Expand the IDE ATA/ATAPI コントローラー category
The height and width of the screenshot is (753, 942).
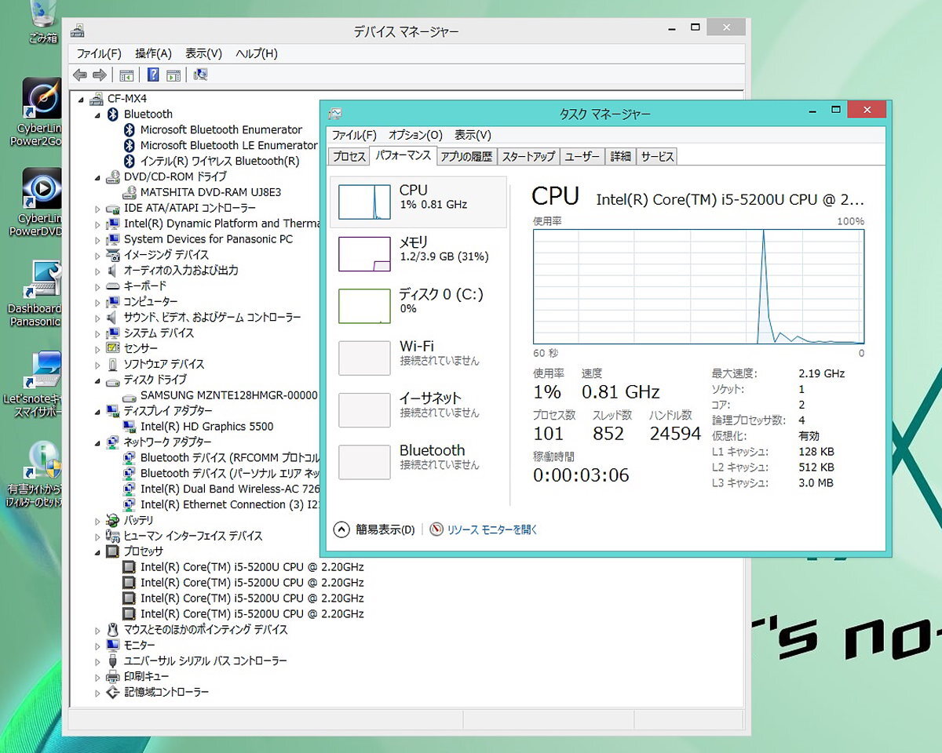click(x=98, y=209)
